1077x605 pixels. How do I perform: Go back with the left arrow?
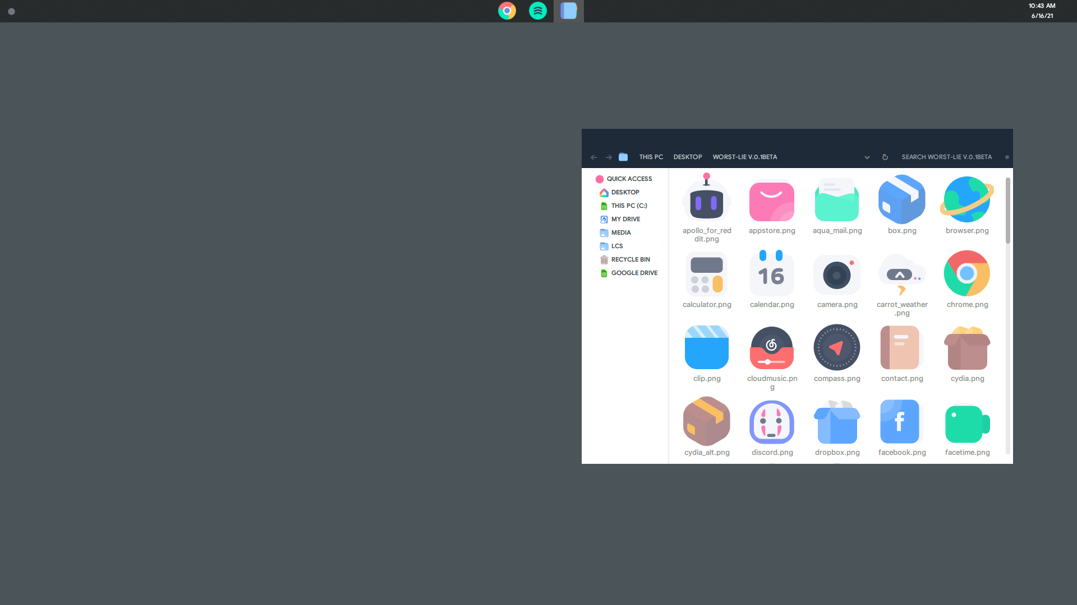tap(593, 157)
